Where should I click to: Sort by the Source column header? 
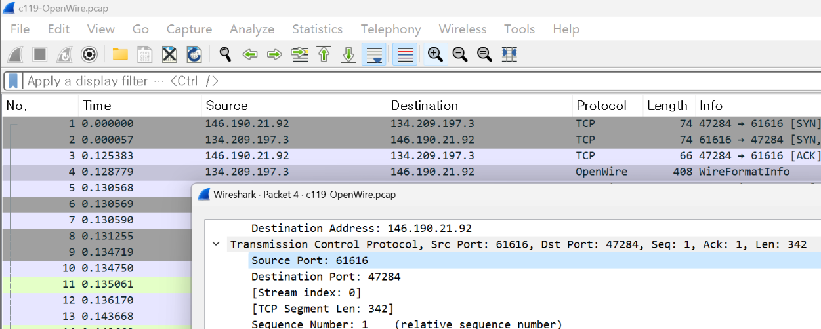pyautogui.click(x=294, y=106)
